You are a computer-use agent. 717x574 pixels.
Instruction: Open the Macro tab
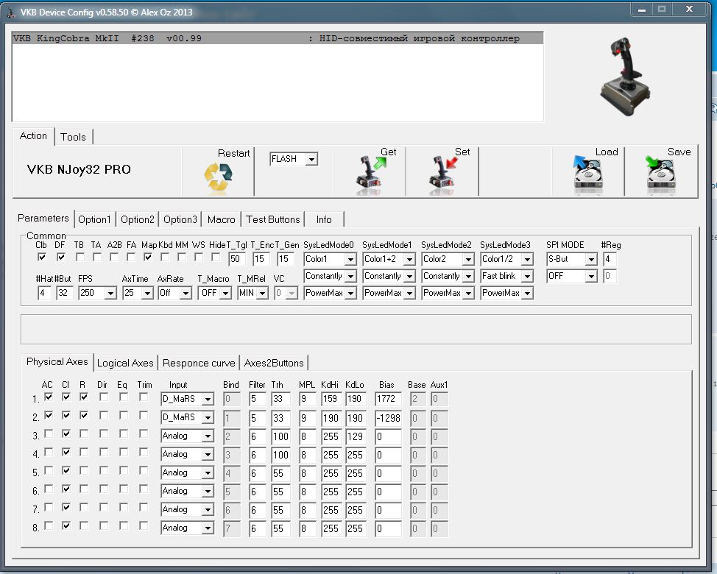click(x=222, y=219)
